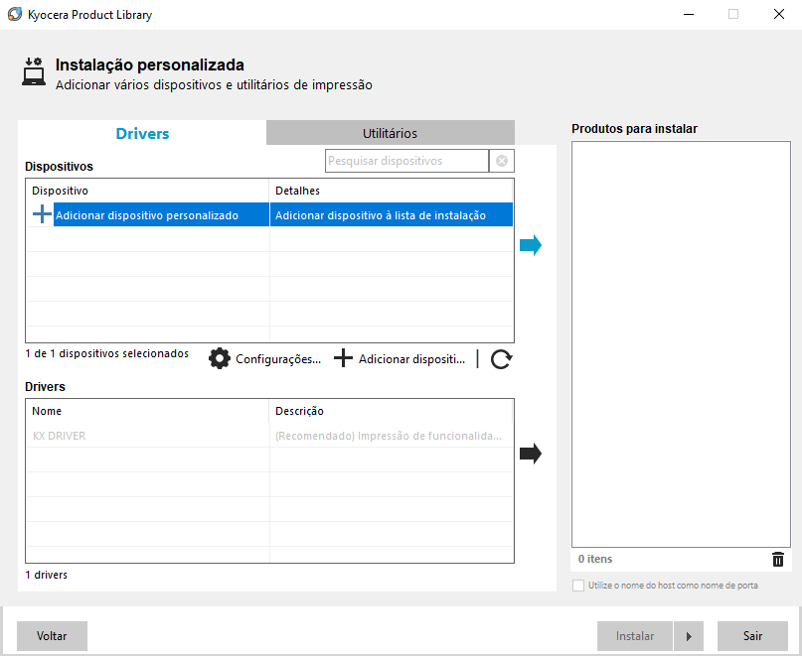802x656 pixels.
Task: Switch to the Utilitários tab
Action: tap(390, 133)
